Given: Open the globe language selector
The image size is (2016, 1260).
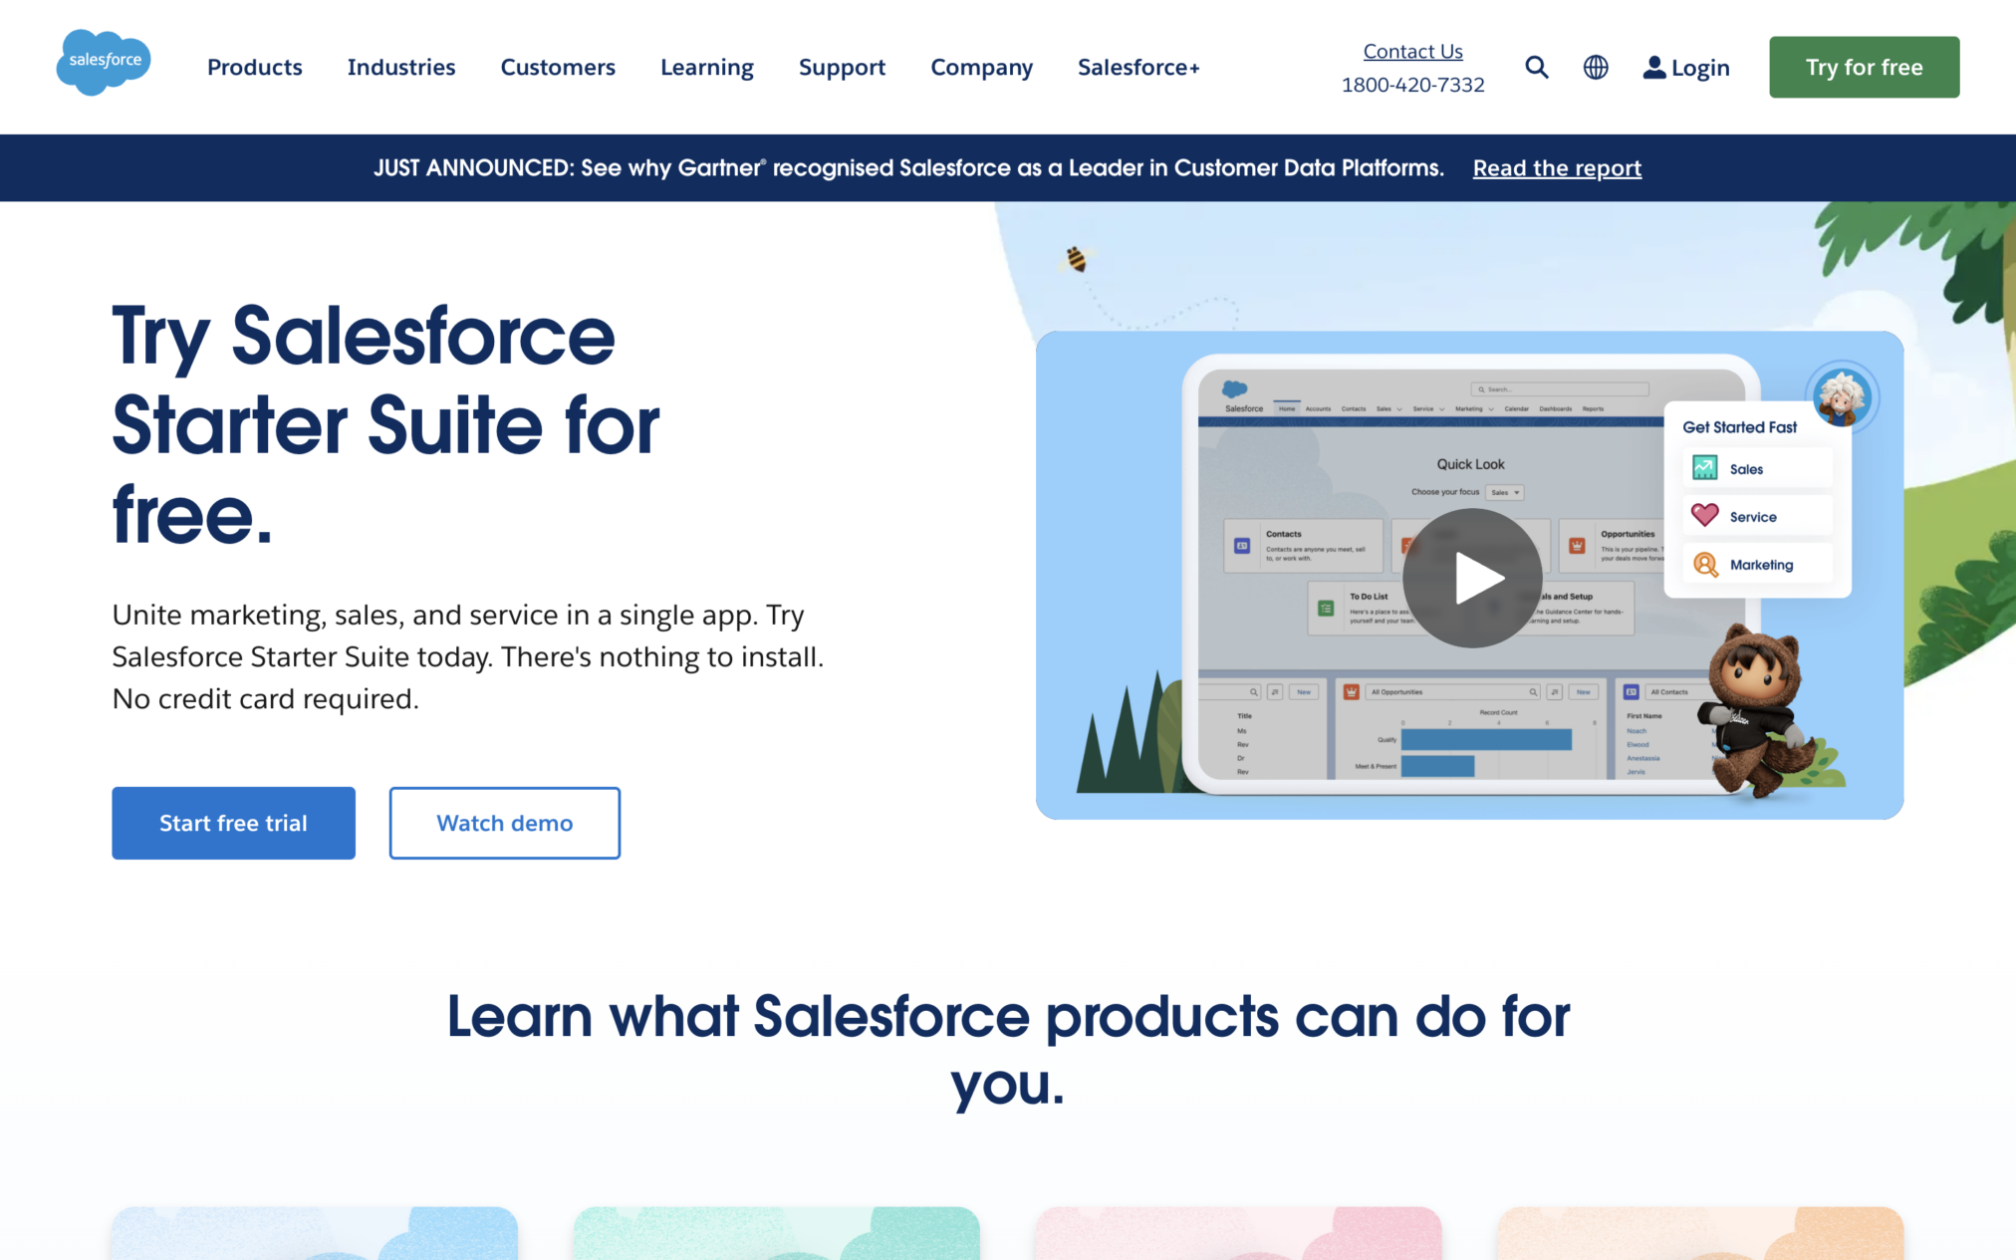Looking at the screenshot, I should coord(1596,67).
